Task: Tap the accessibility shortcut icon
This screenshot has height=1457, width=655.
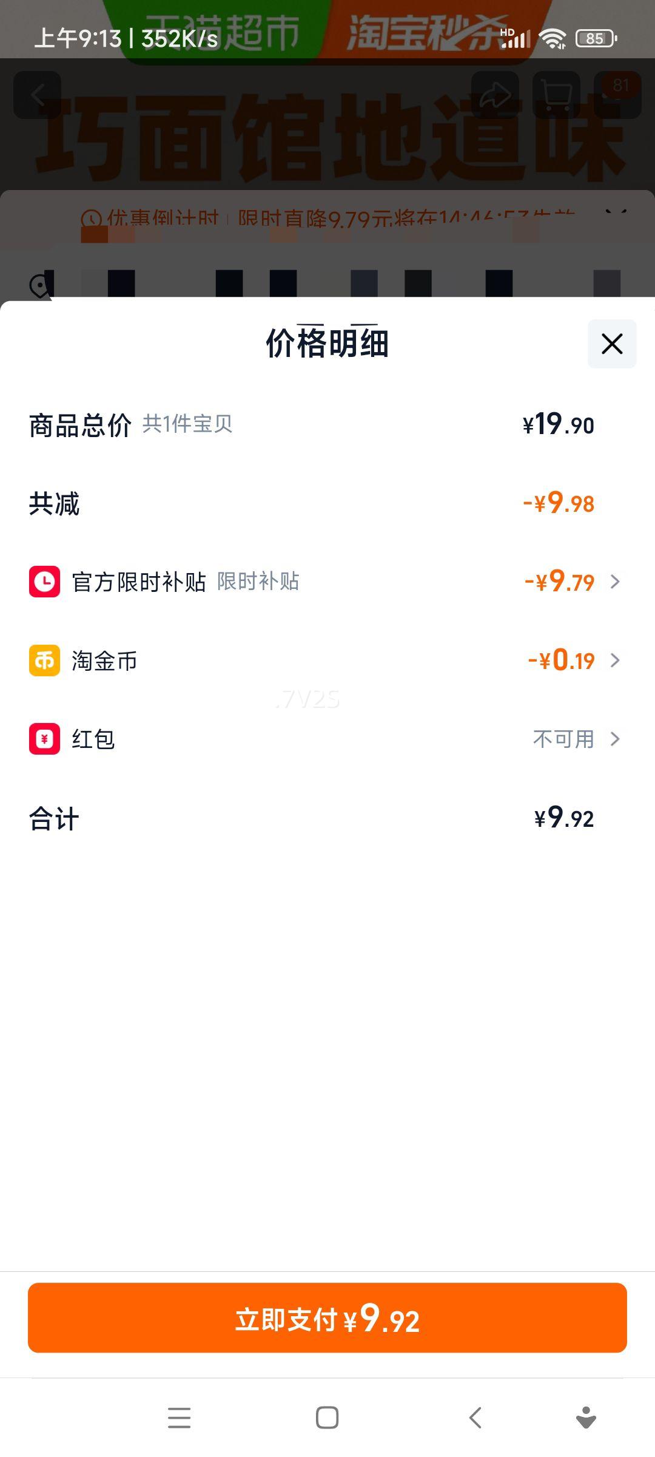Action: click(x=585, y=1418)
